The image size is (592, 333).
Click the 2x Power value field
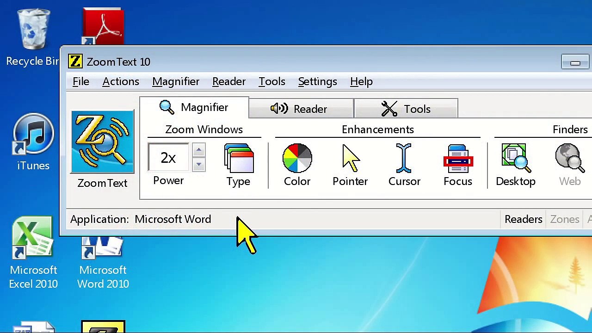coord(168,158)
